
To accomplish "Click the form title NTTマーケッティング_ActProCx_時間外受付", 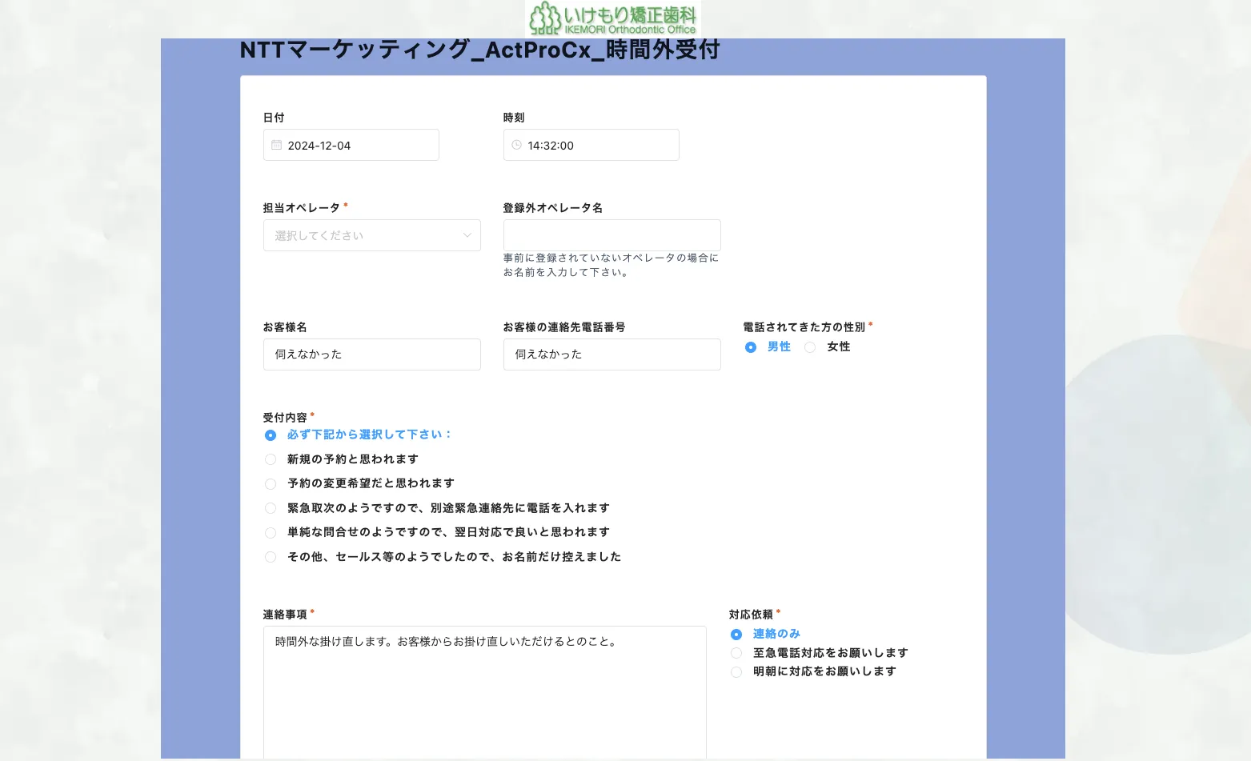I will [x=479, y=50].
